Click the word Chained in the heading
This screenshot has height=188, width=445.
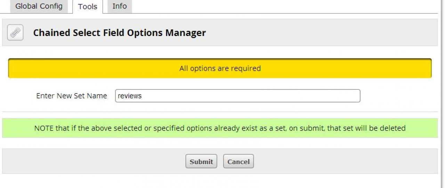point(51,33)
